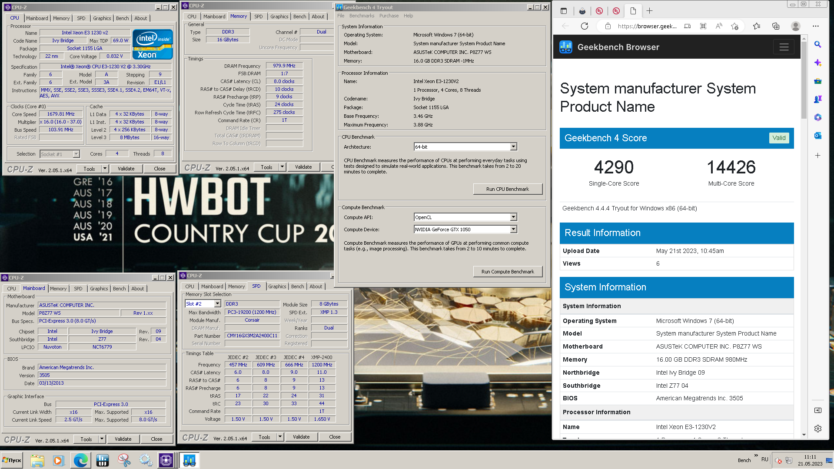Open Edge sidebar tools briefcase icon
834x469 pixels.
tap(817, 81)
